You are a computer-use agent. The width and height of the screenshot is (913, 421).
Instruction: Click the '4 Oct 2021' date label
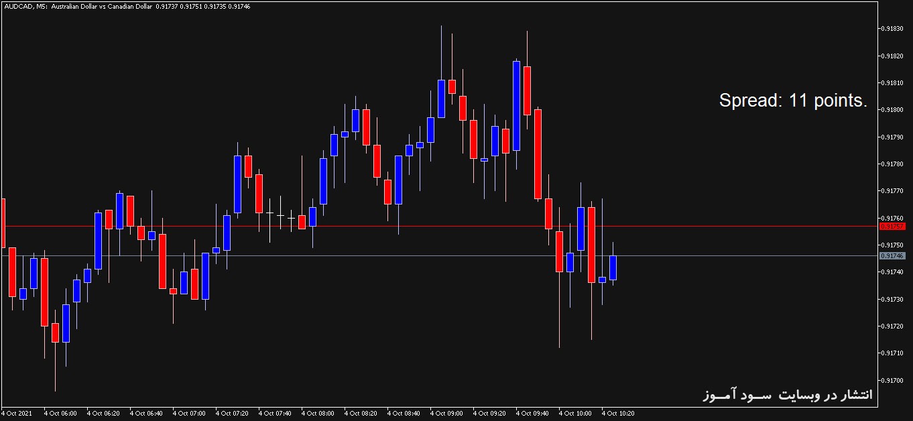tap(17, 414)
